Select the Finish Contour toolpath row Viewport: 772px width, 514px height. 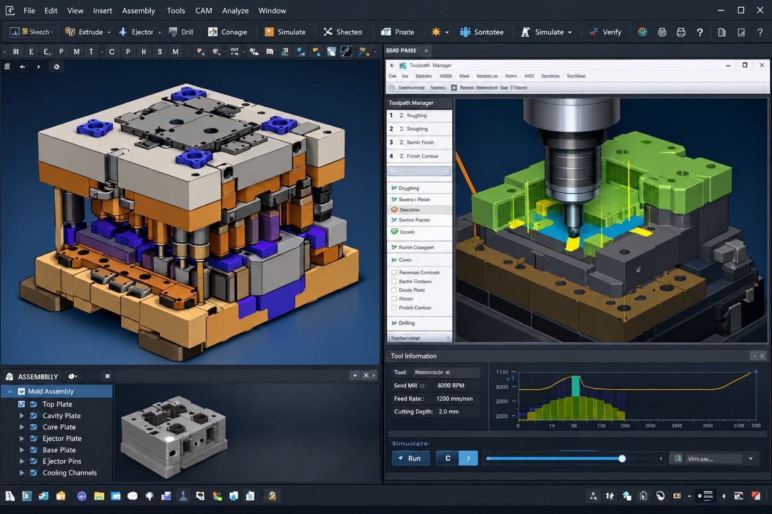419,156
